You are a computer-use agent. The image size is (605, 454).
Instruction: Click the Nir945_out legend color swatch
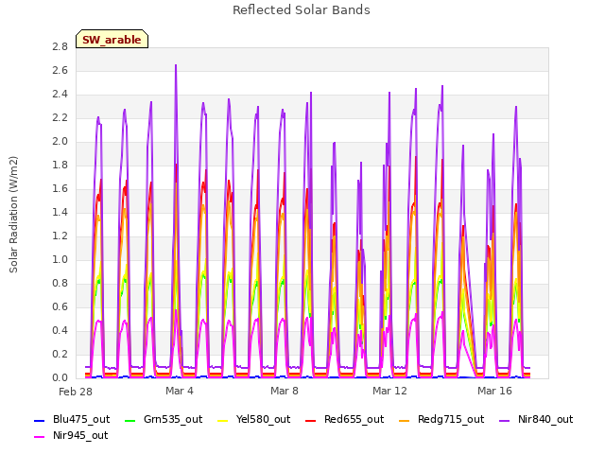40,437
